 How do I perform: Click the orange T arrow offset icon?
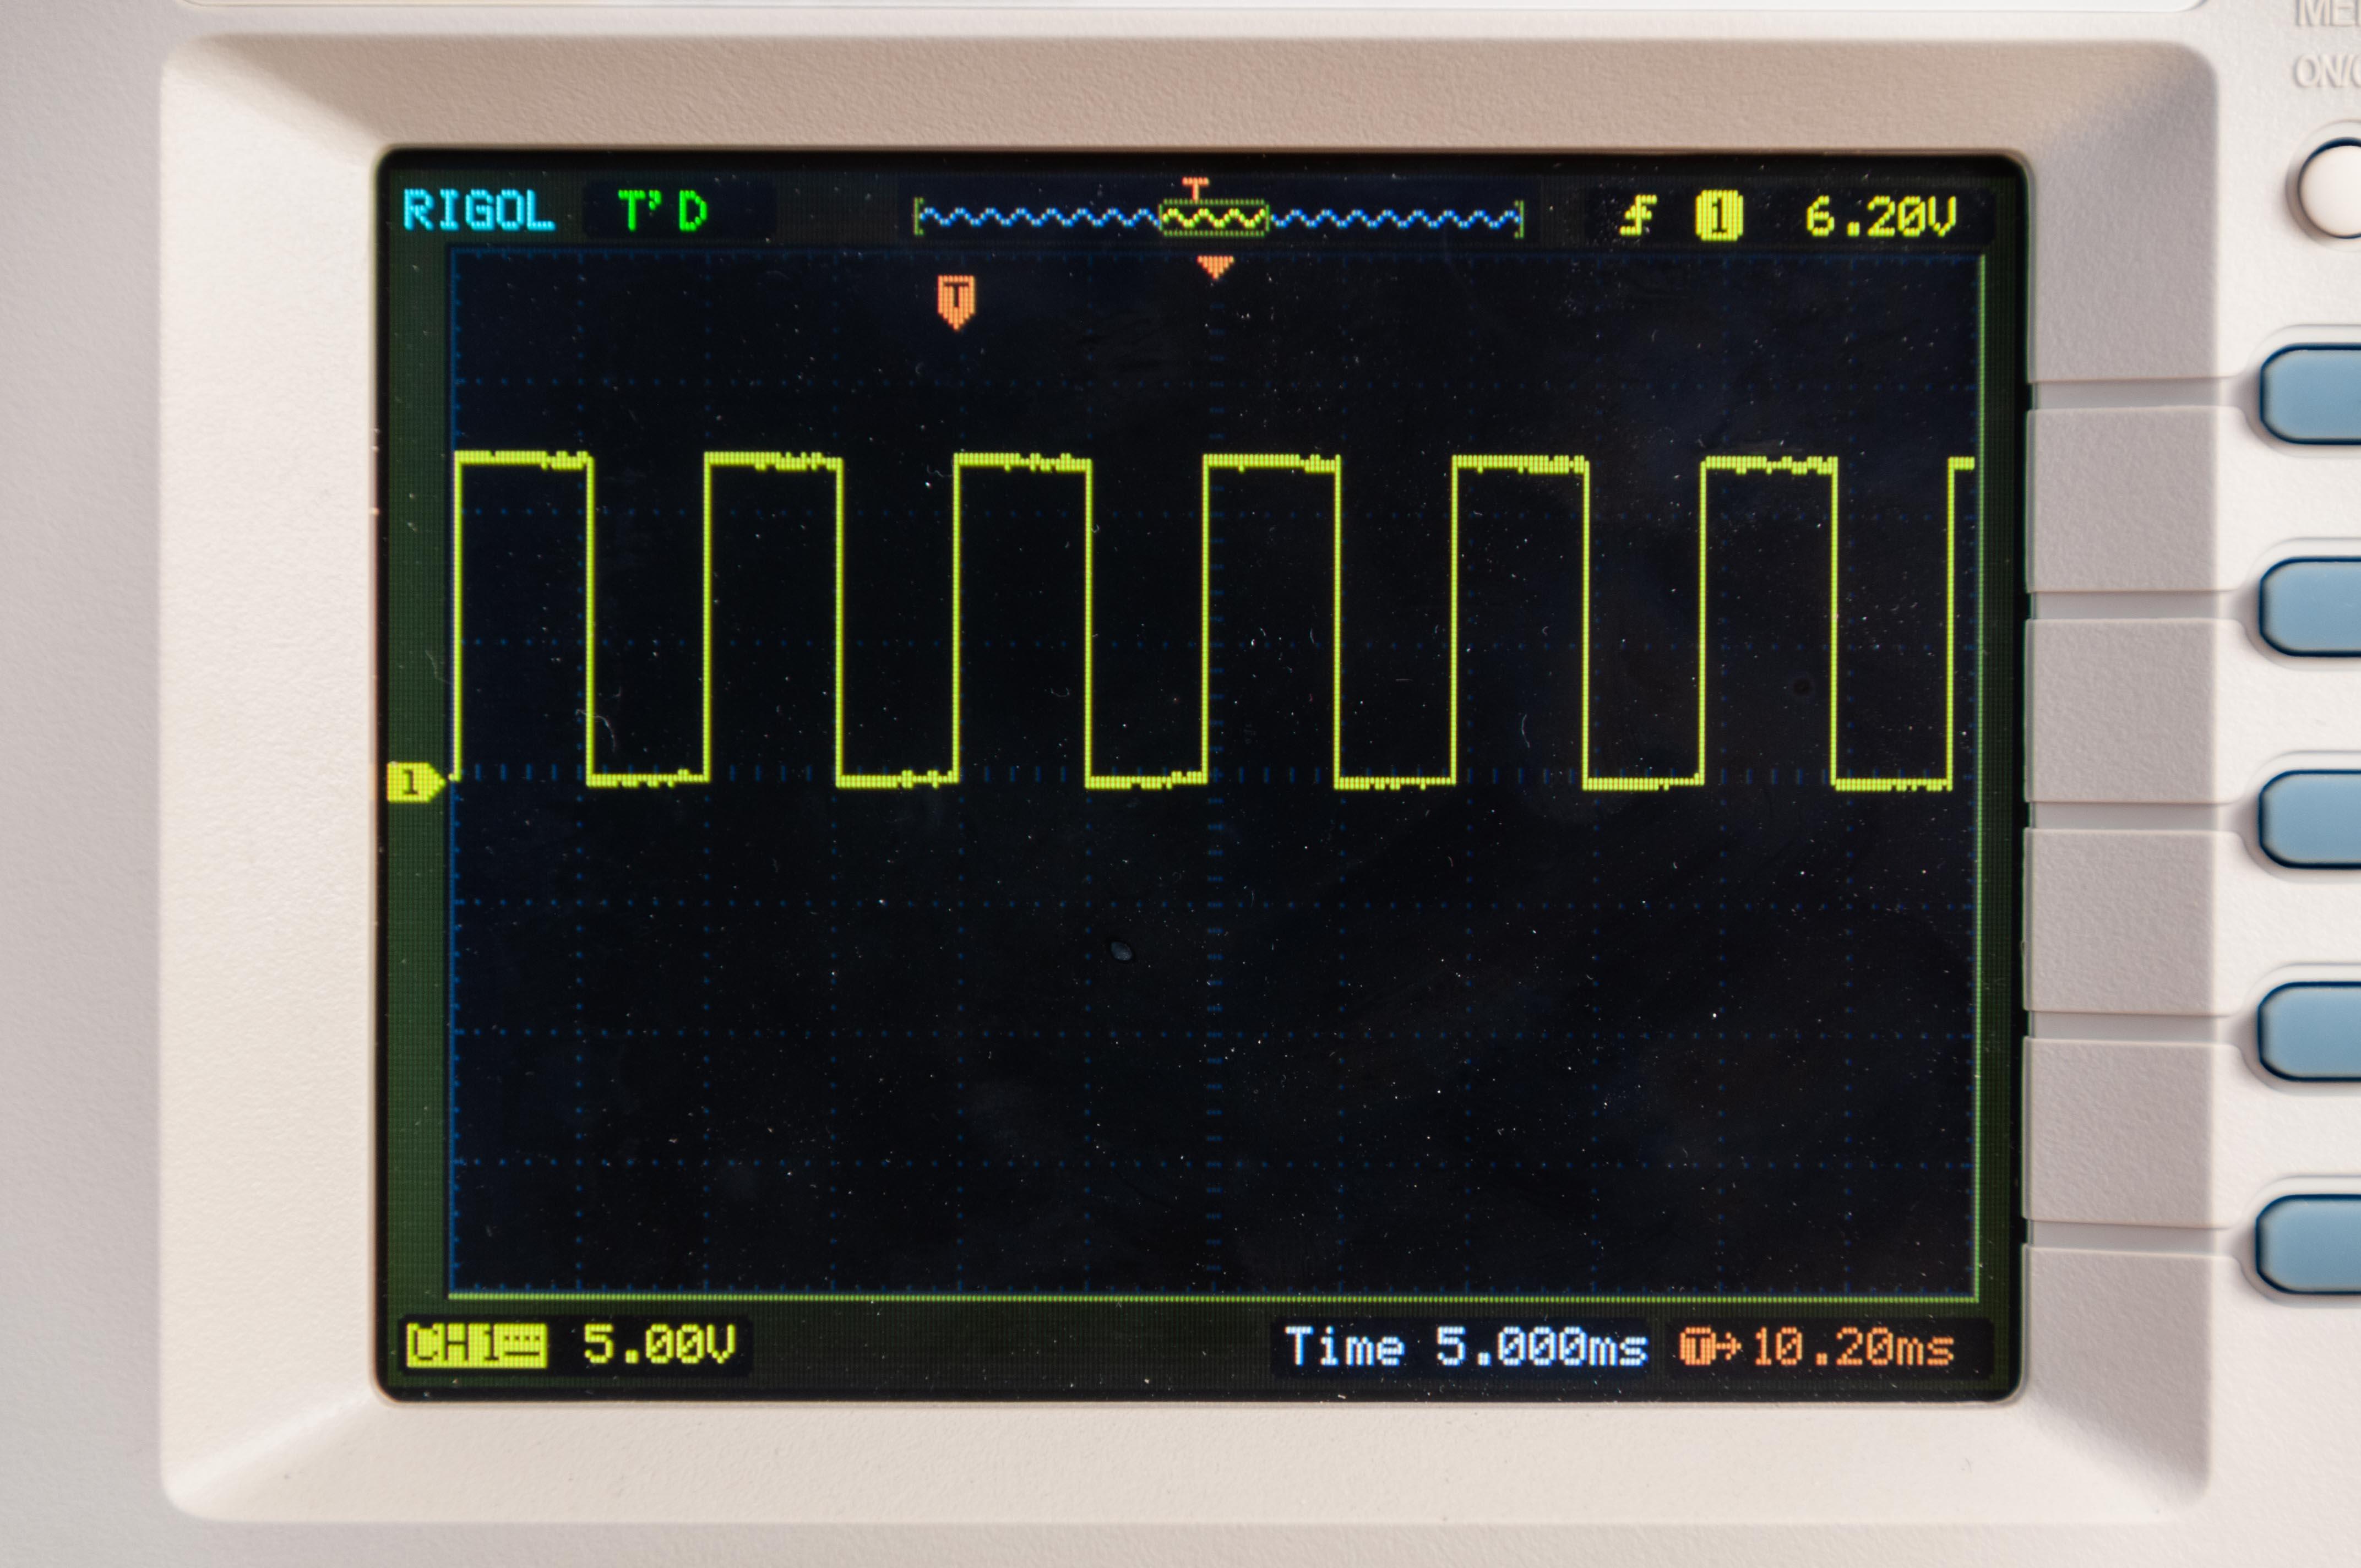[1709, 1347]
